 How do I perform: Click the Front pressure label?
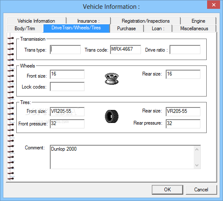33,124
